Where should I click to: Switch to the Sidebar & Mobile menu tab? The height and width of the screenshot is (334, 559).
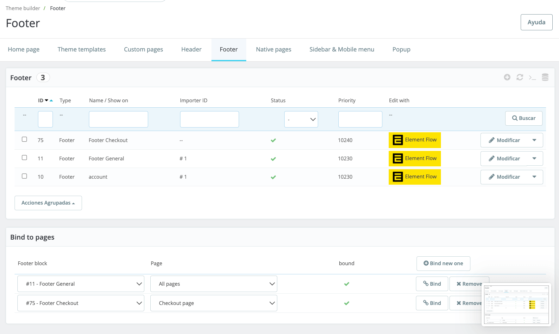point(342,50)
